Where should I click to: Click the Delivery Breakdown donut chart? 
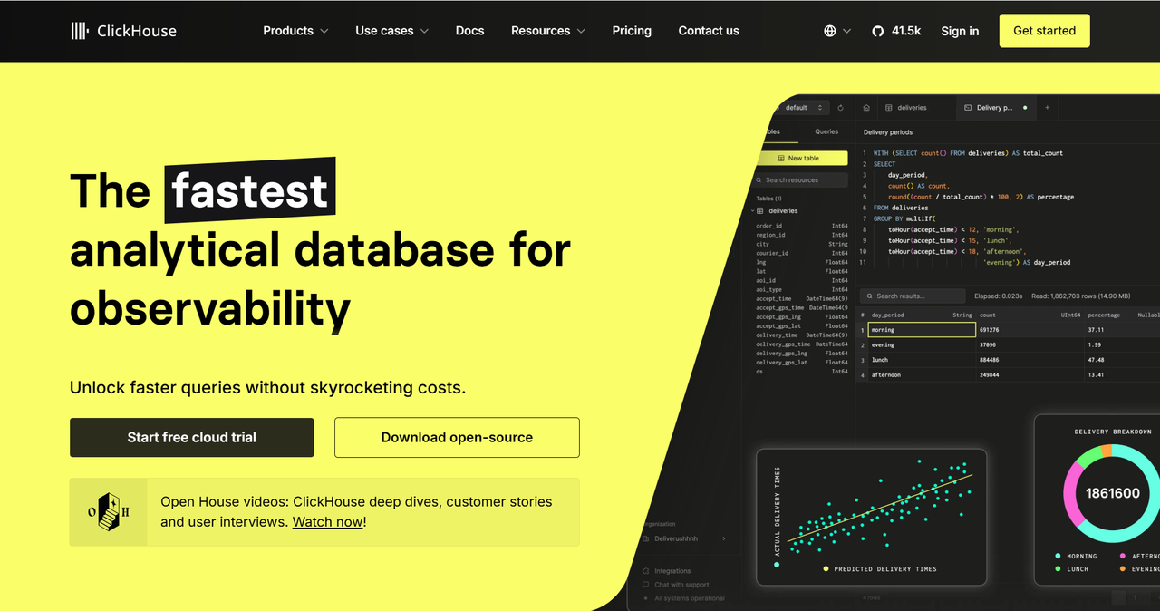coord(1113,493)
